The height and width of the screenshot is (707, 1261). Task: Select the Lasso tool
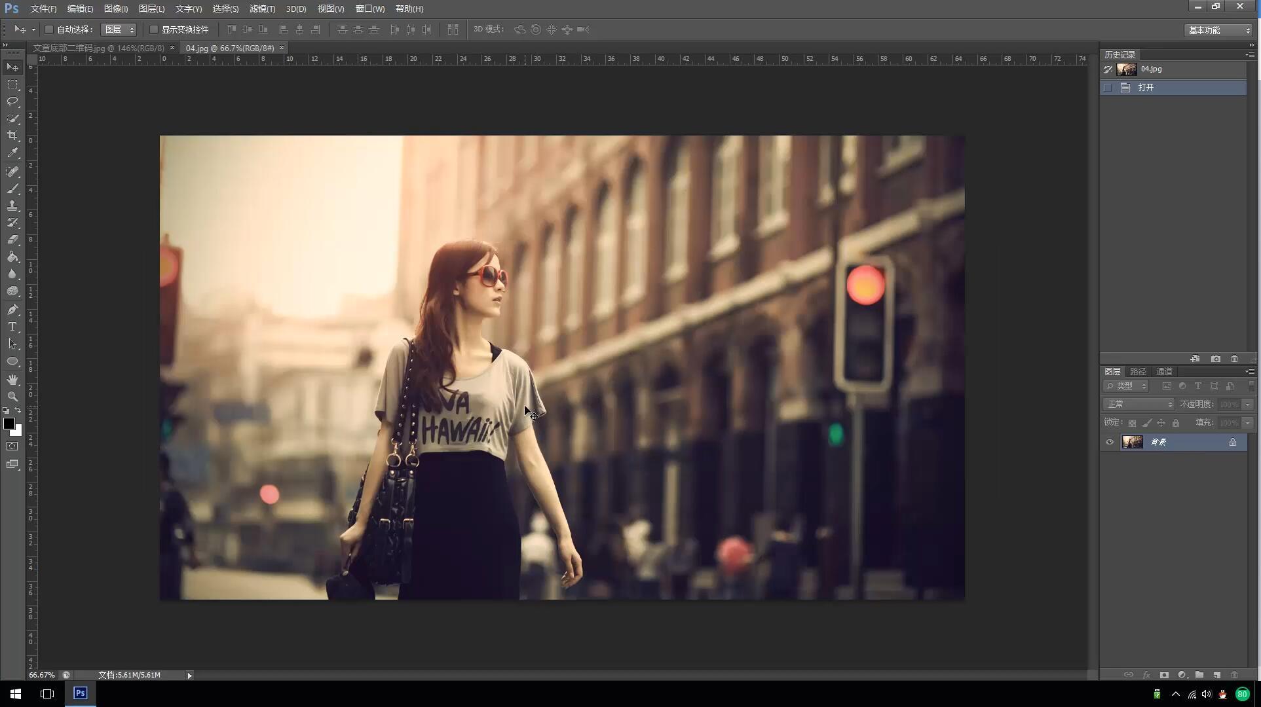click(12, 101)
